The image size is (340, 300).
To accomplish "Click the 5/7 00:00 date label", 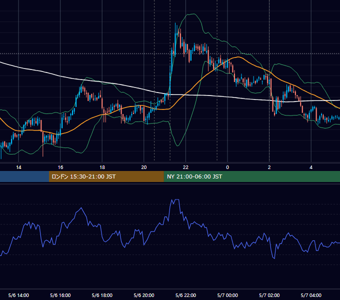I will tap(227, 295).
